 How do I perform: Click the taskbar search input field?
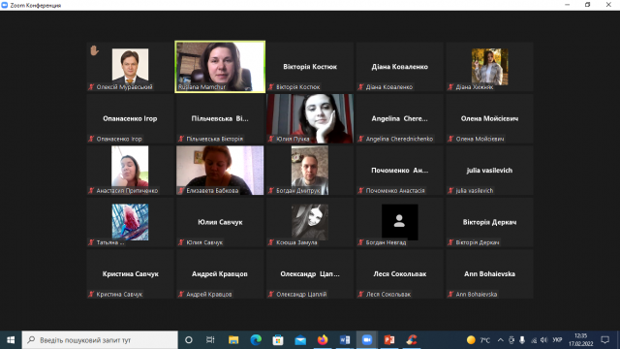point(100,340)
